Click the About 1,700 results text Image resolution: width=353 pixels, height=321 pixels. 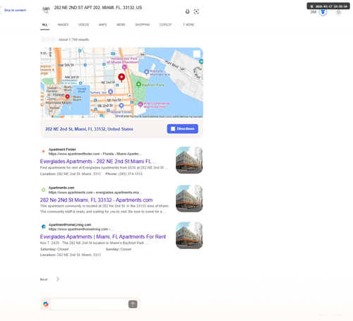point(73,40)
